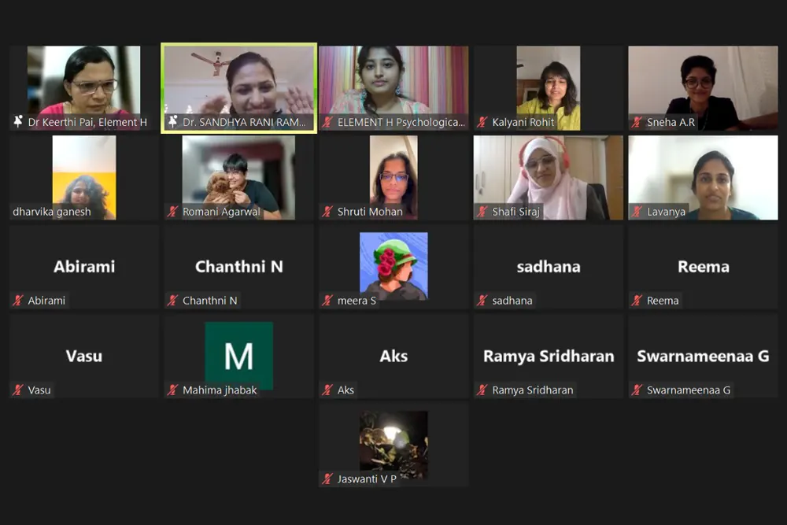
Task: Click muted mic icon next to Aks
Action: pos(327,390)
